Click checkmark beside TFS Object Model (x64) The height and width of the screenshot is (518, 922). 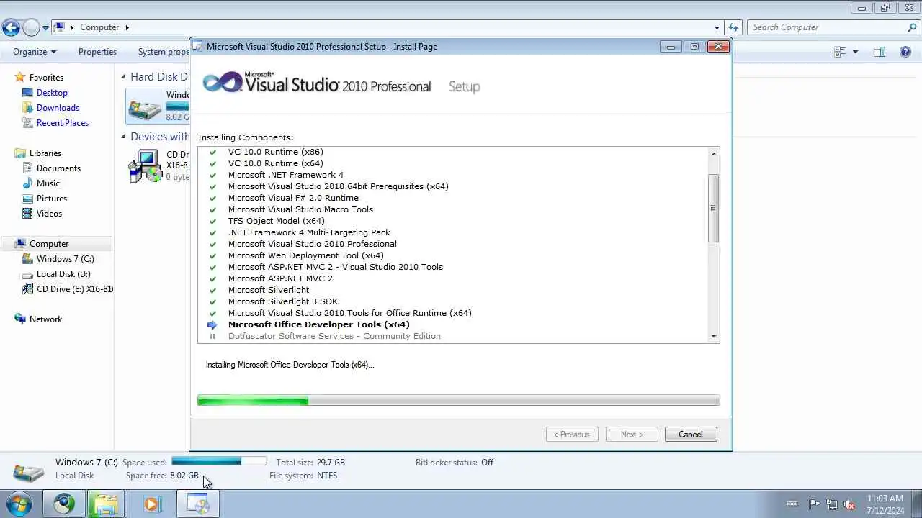212,221
